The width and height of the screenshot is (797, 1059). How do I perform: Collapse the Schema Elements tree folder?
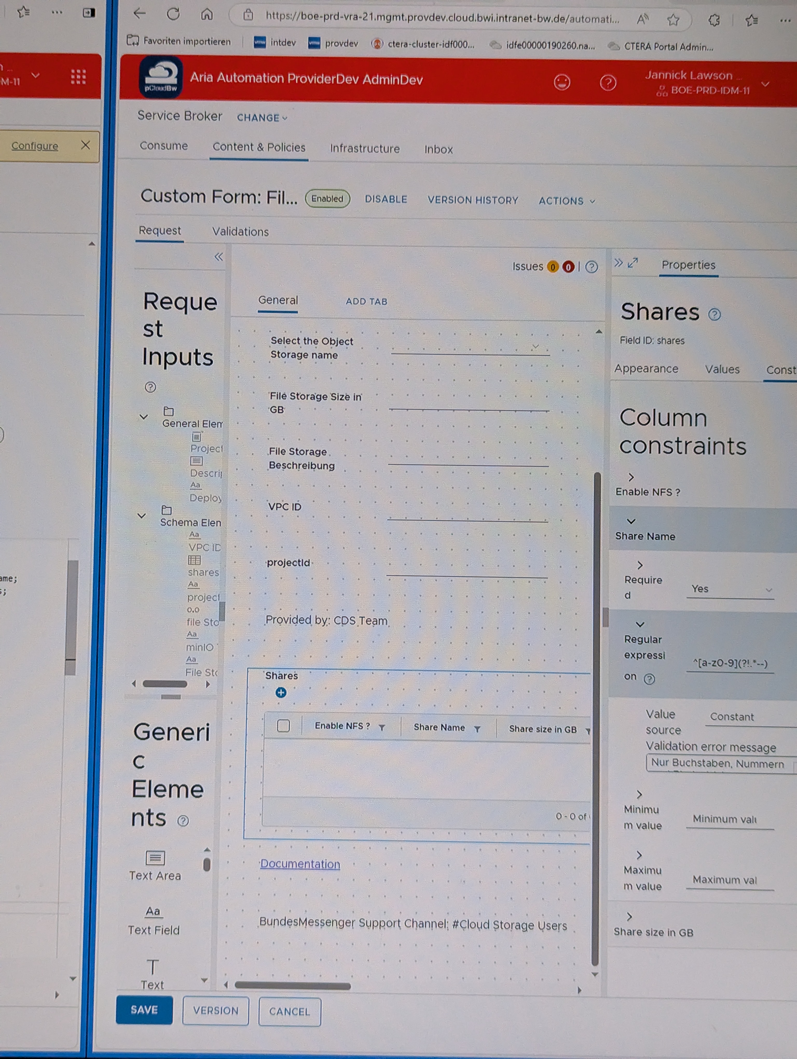tap(142, 516)
